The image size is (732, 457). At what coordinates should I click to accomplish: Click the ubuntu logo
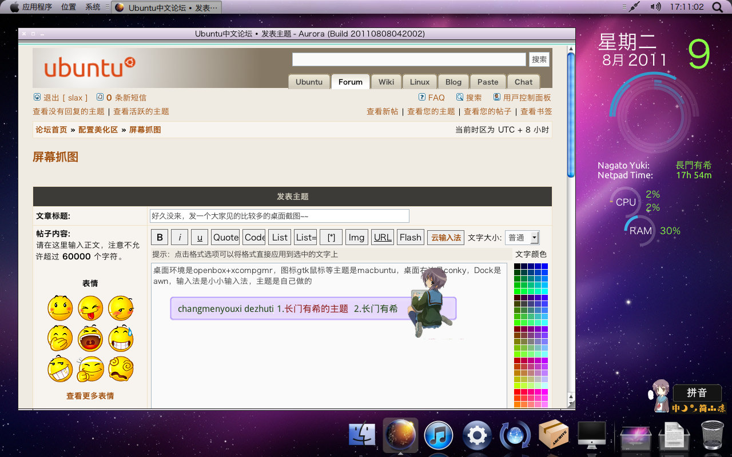point(90,67)
